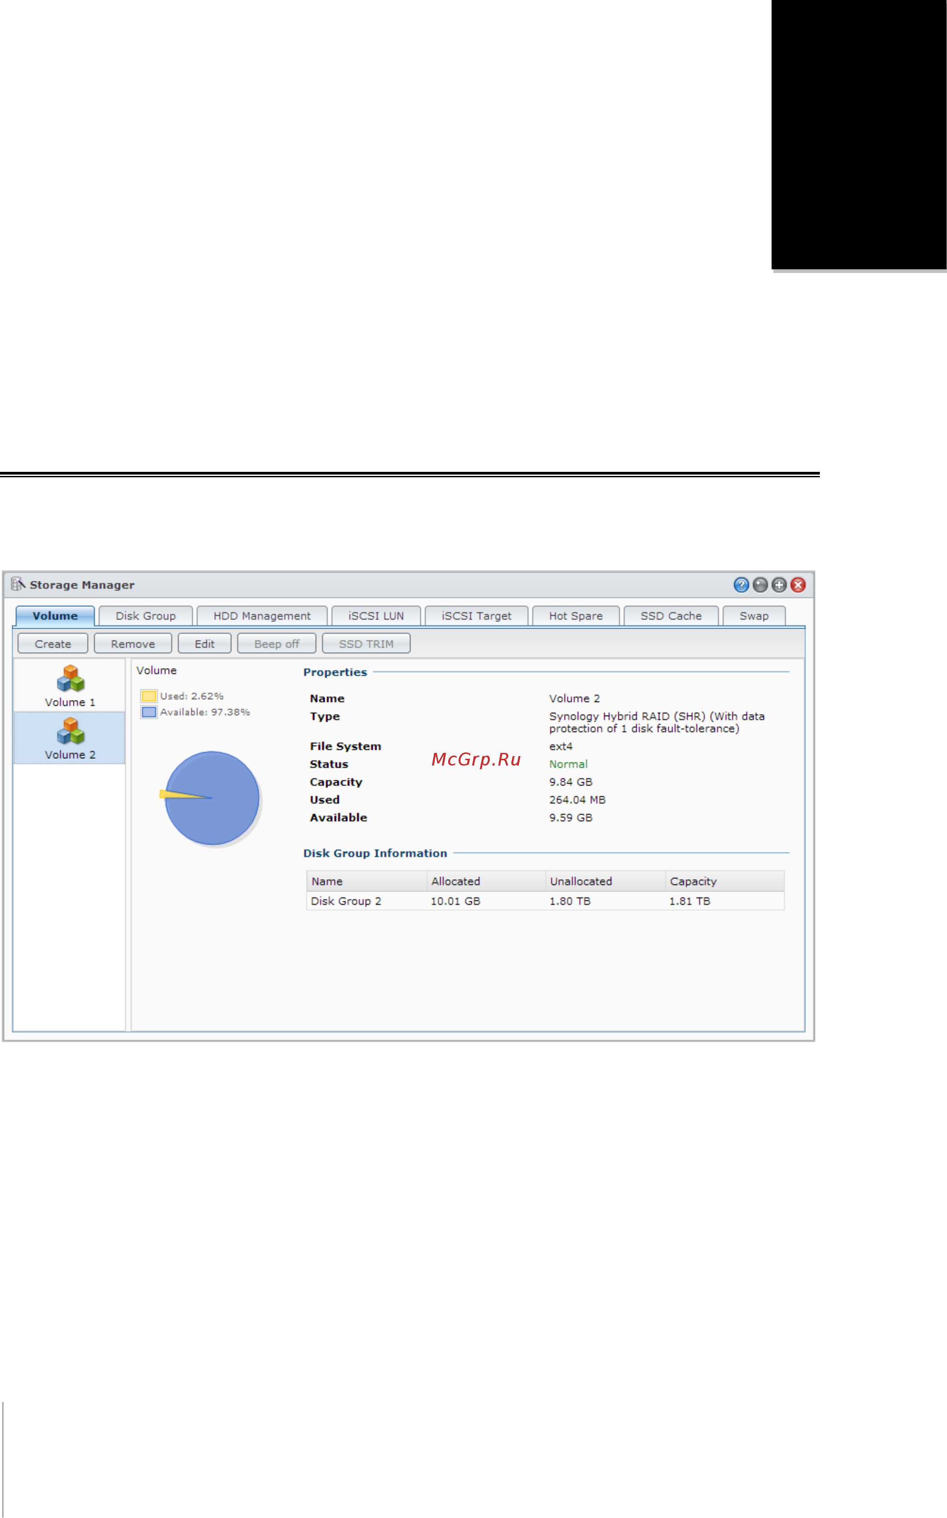Click the Synology Hybrid RAID type text
947x1518 pixels.
(657, 722)
